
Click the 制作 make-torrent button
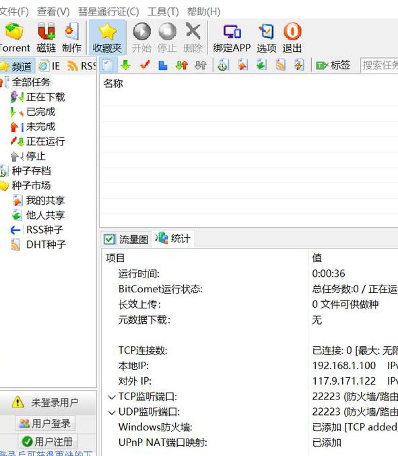[71, 38]
